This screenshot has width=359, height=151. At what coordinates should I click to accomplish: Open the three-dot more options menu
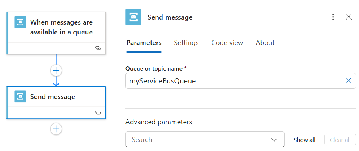click(x=333, y=17)
